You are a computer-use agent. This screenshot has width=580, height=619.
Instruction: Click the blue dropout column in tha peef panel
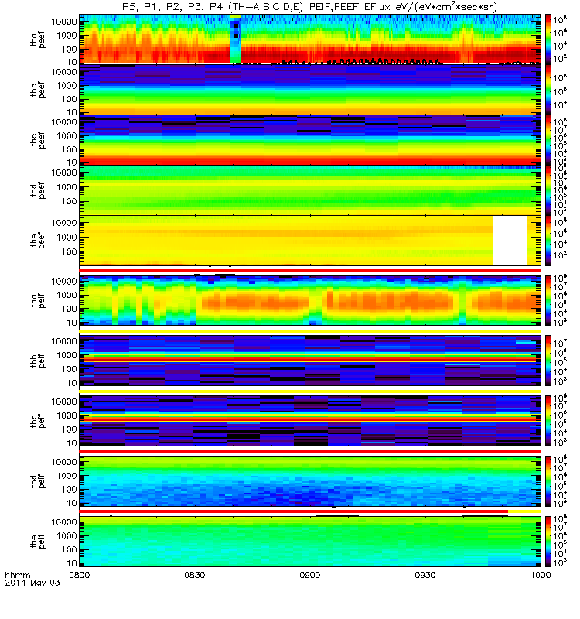pos(236,39)
